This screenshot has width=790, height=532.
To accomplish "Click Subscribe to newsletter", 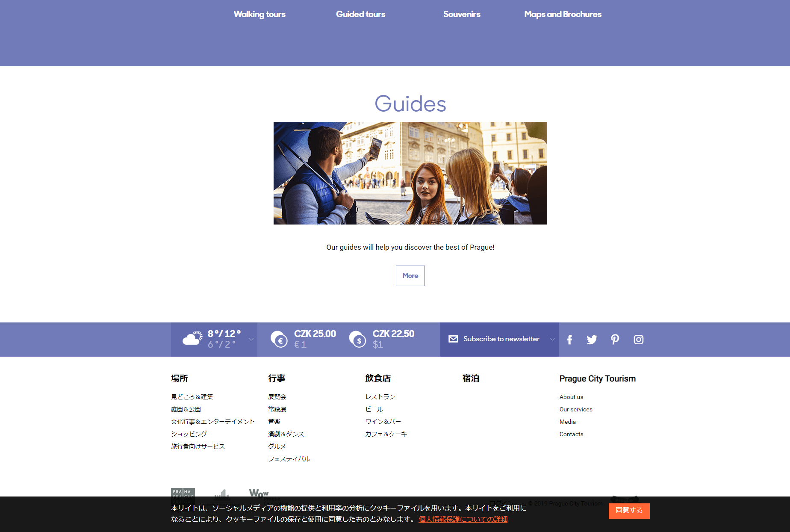I will [501, 339].
